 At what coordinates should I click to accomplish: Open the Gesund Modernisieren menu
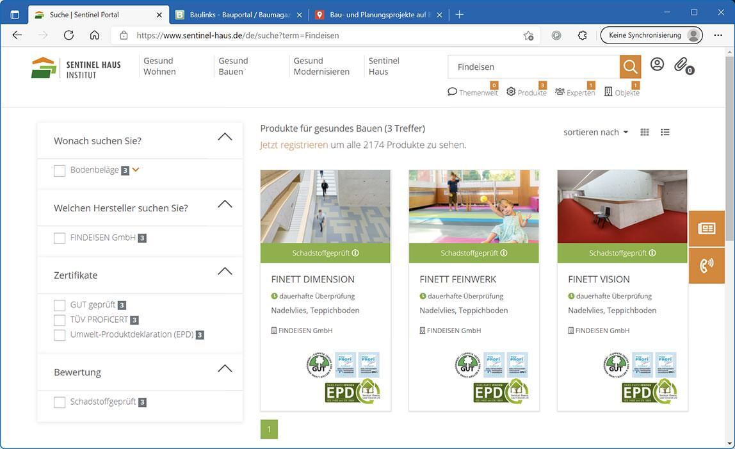pyautogui.click(x=321, y=66)
